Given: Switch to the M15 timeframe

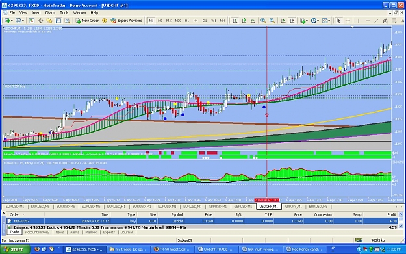Looking at the screenshot, I should 169,21.
